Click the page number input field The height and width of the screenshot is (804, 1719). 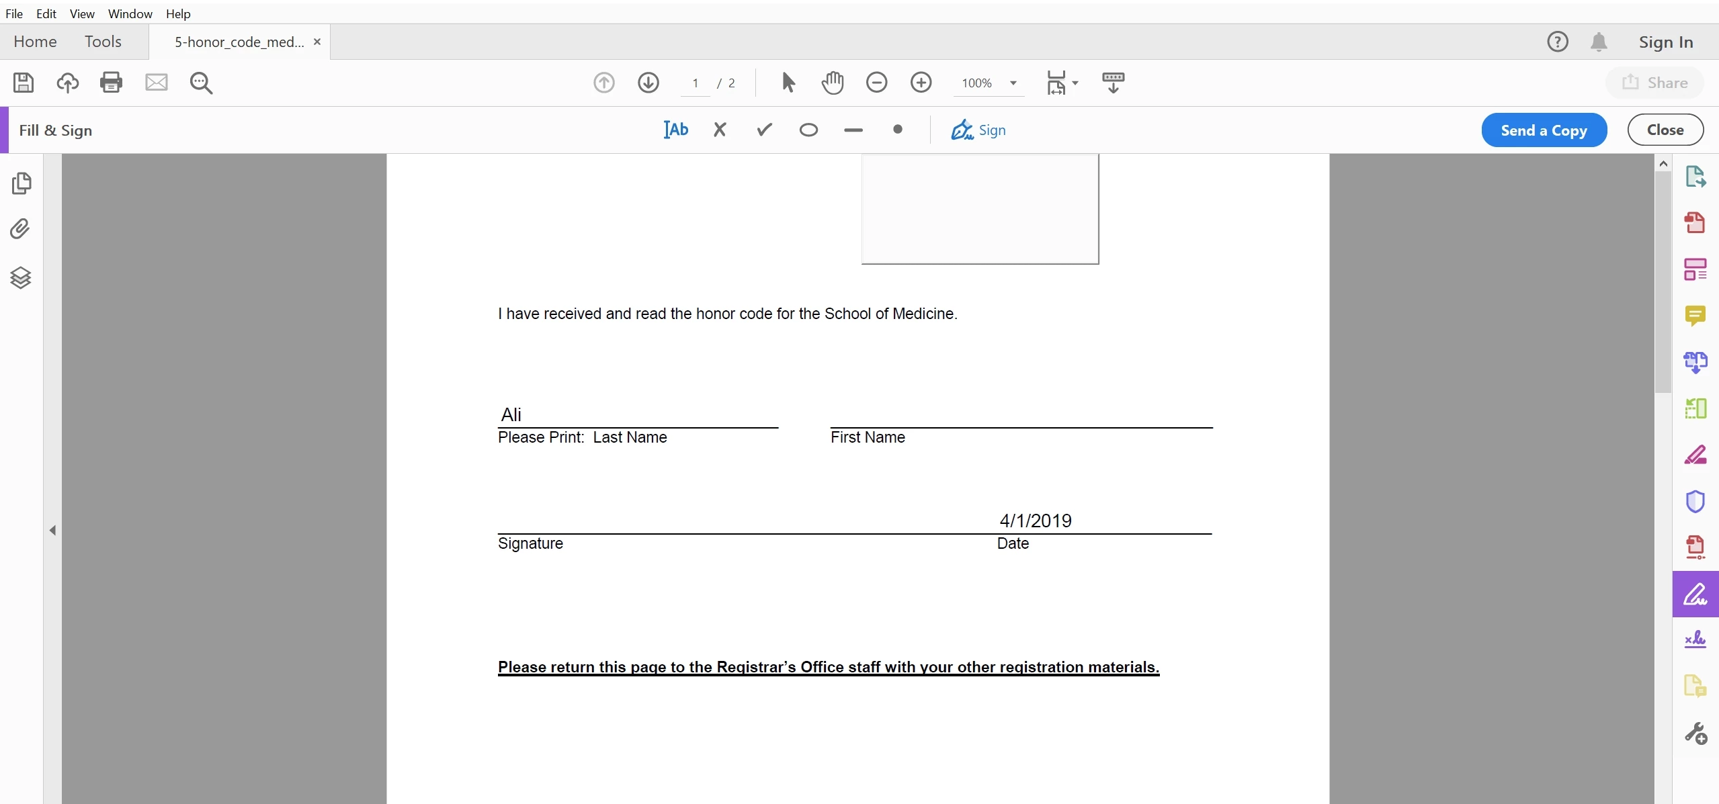(x=696, y=83)
